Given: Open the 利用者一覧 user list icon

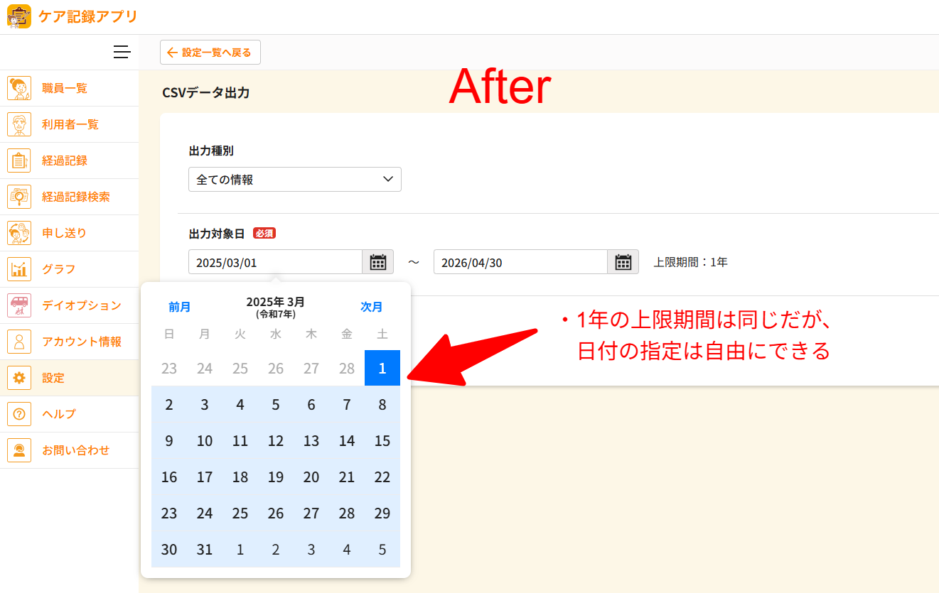Looking at the screenshot, I should 19,124.
